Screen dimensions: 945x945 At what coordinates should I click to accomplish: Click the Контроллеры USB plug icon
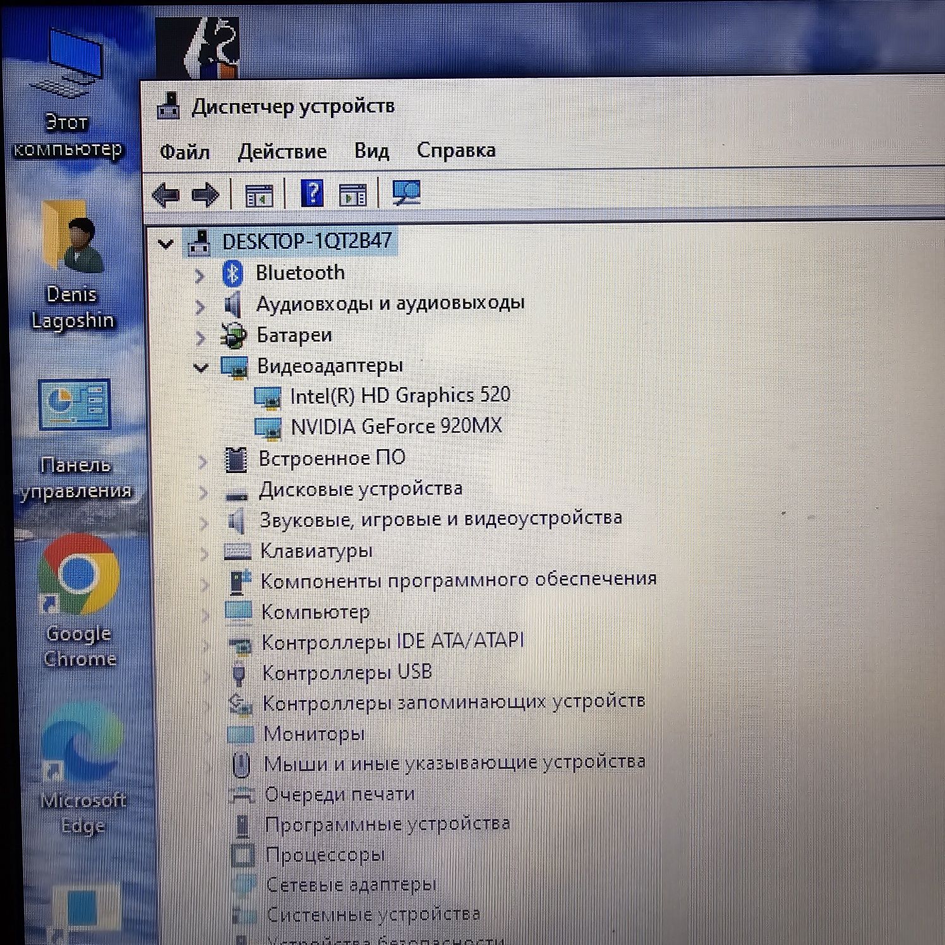pos(239,673)
